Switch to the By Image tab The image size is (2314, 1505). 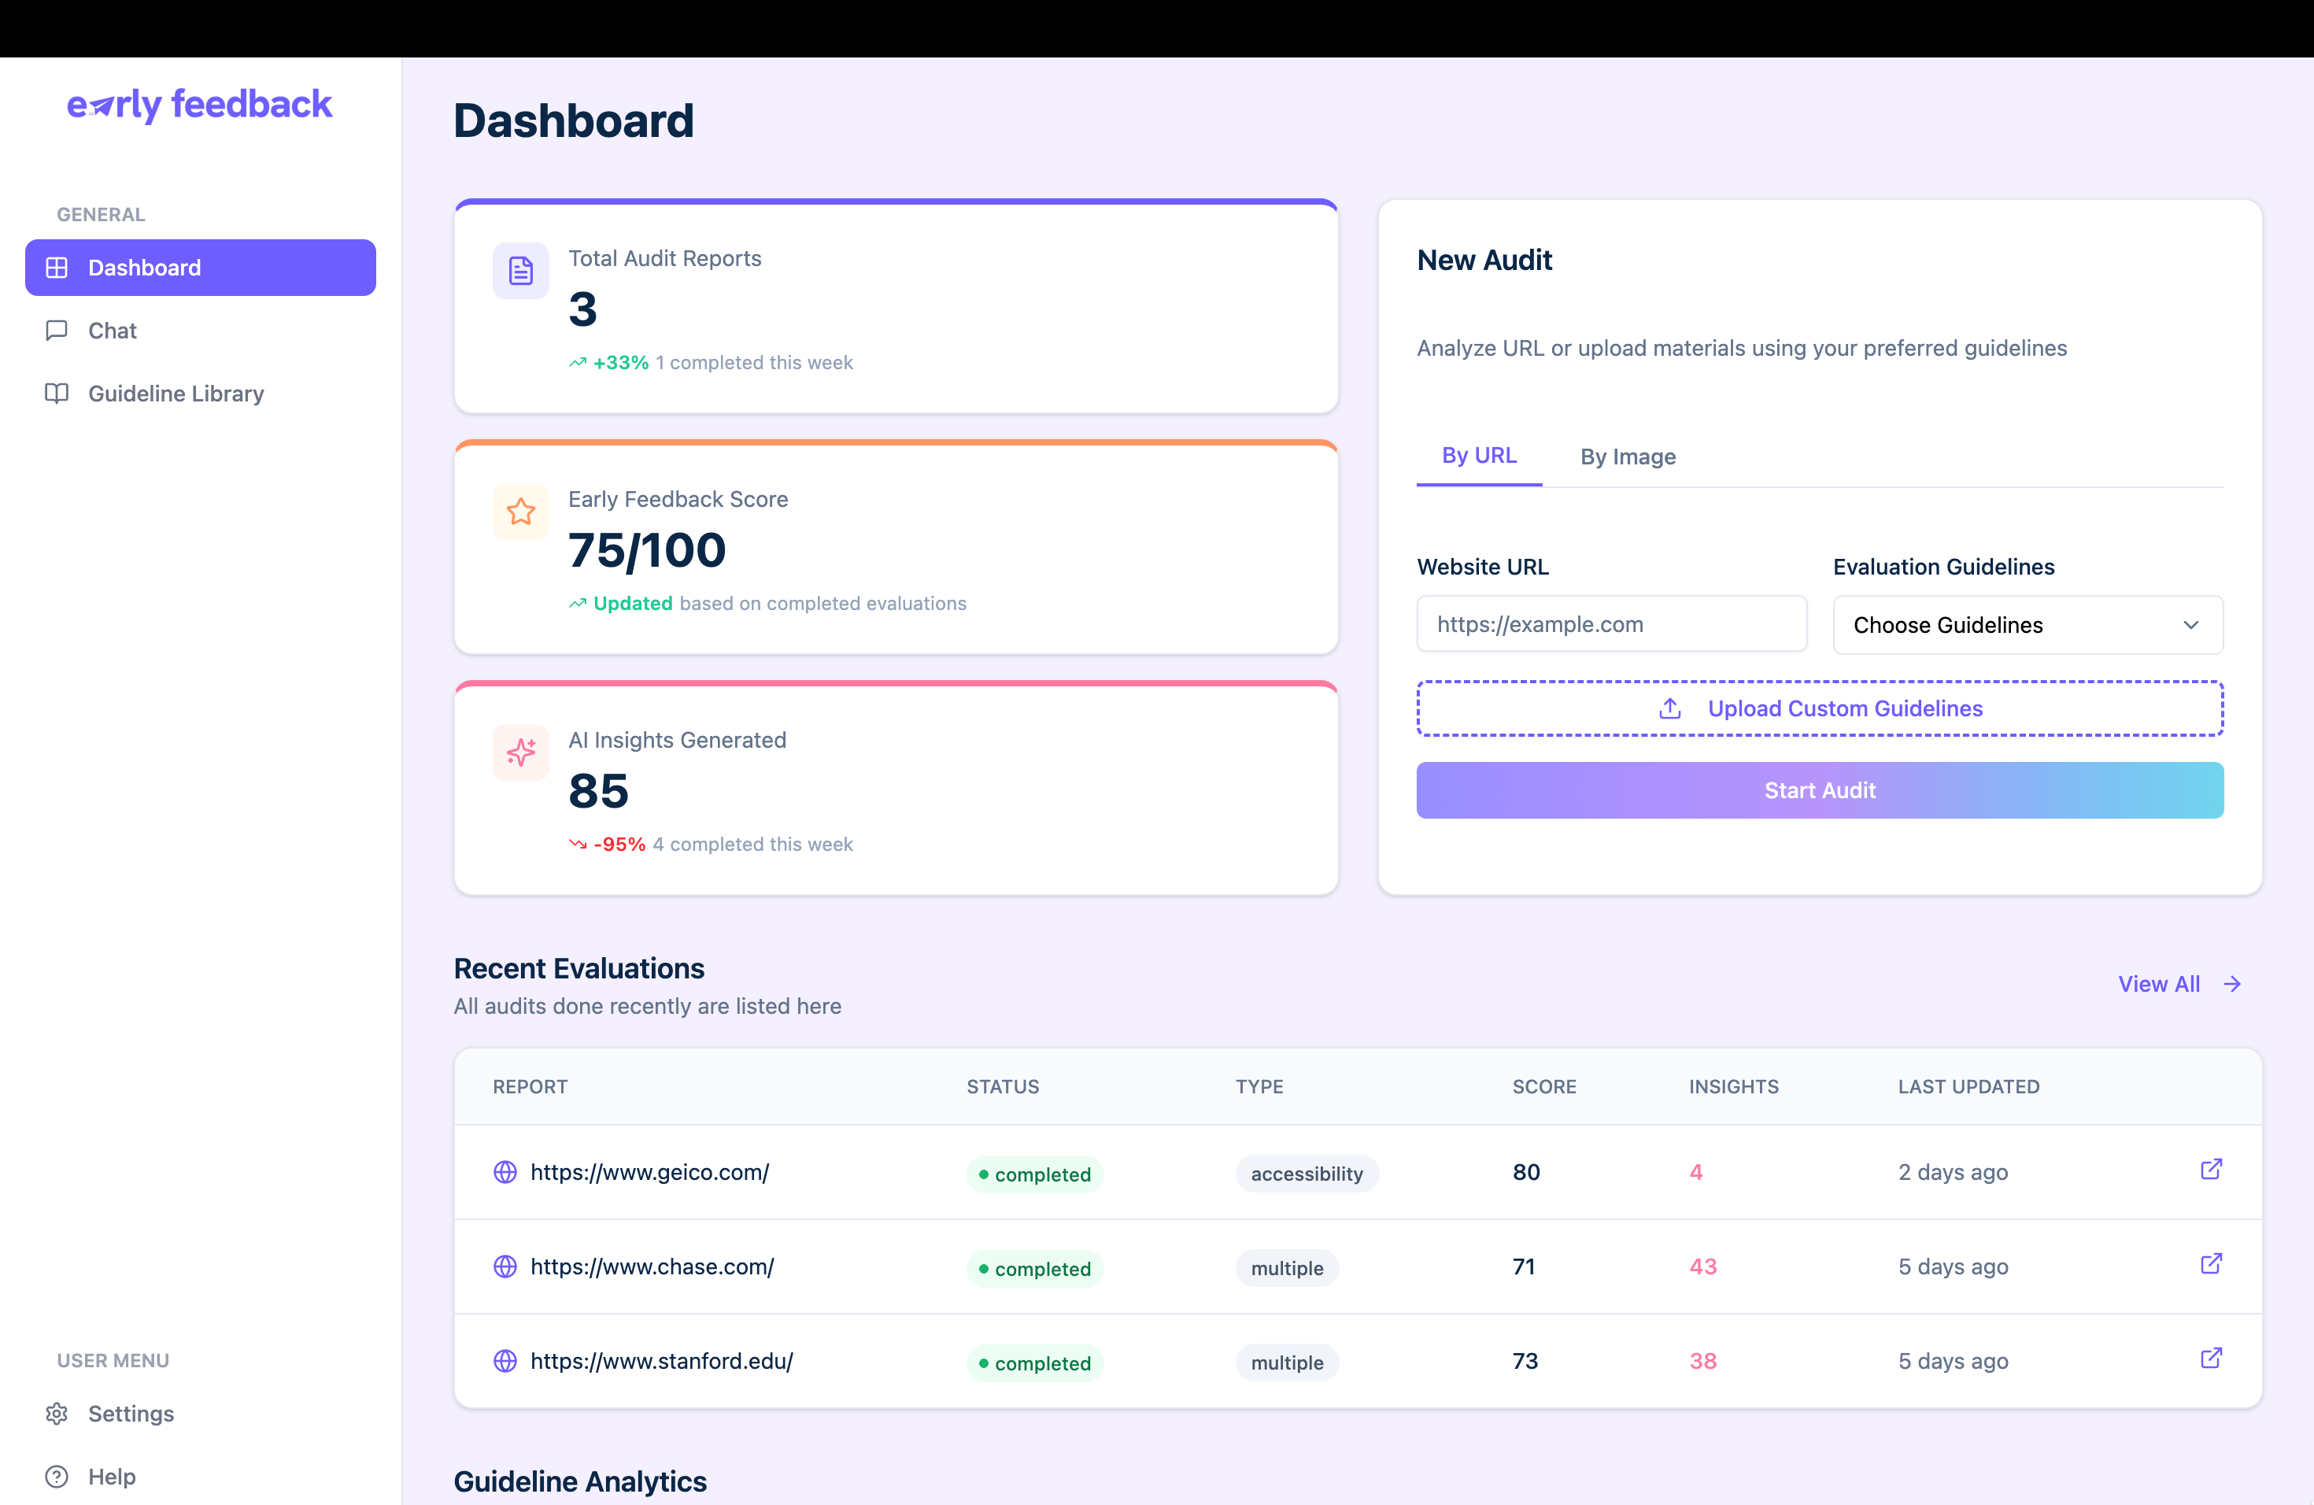1628,456
